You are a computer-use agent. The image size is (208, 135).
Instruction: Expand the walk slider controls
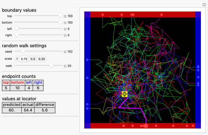[x=65, y=66]
